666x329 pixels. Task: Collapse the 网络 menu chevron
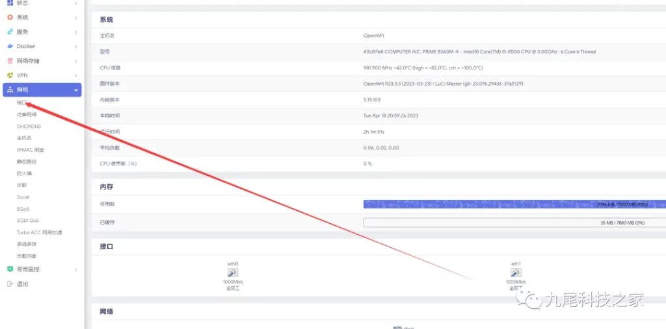pos(76,90)
